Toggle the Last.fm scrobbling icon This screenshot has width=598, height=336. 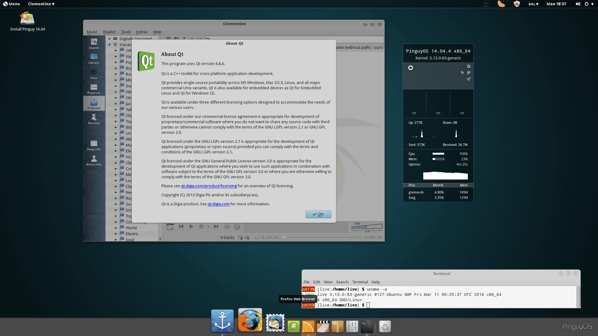[257, 237]
